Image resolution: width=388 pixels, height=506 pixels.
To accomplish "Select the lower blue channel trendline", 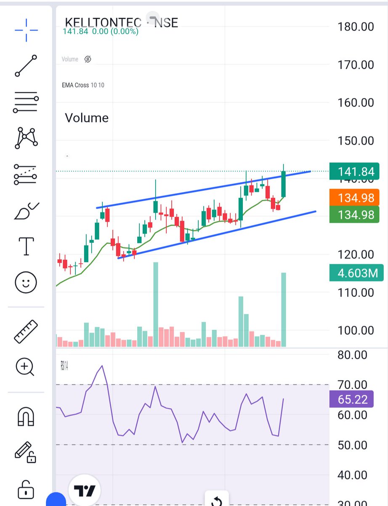I will pos(217,234).
